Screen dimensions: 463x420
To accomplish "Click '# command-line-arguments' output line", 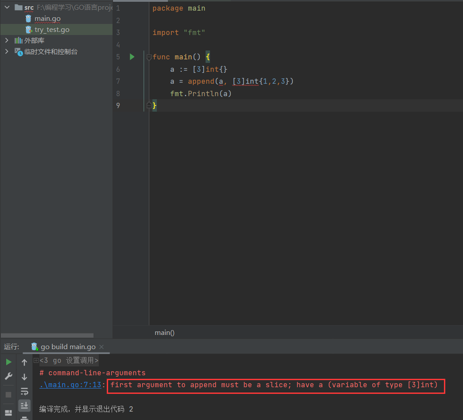I will coord(93,373).
